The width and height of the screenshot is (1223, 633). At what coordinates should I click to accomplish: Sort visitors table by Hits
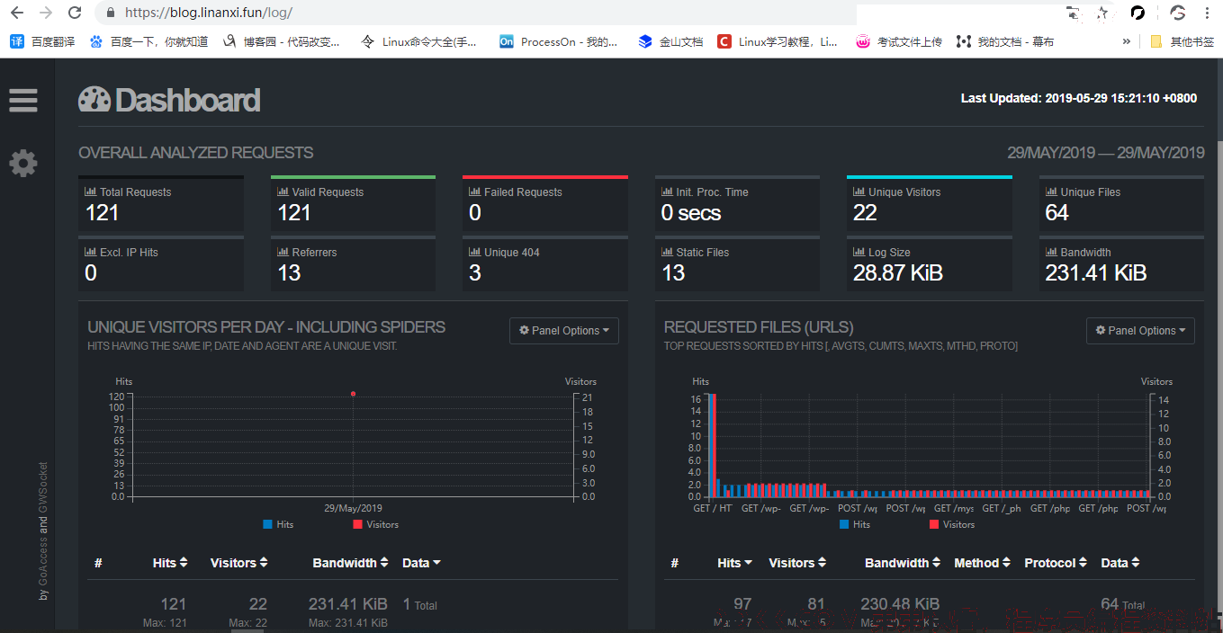pyautogui.click(x=170, y=563)
